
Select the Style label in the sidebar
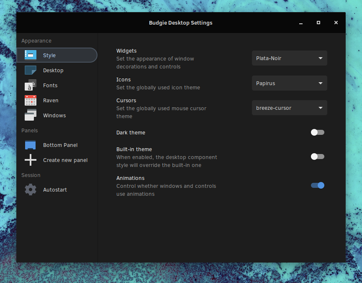49,56
